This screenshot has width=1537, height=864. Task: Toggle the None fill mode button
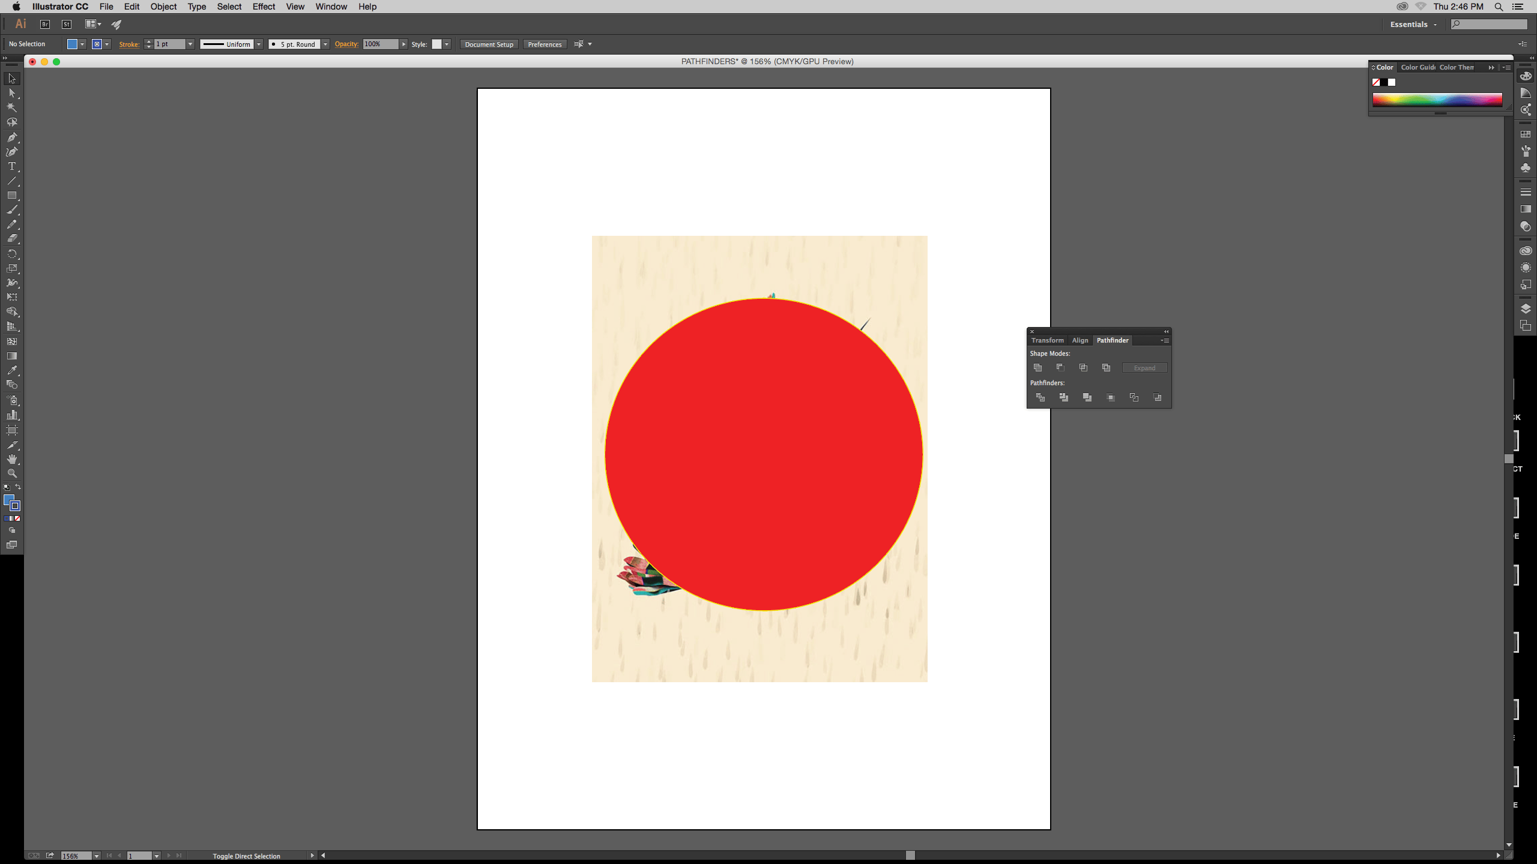click(x=18, y=518)
